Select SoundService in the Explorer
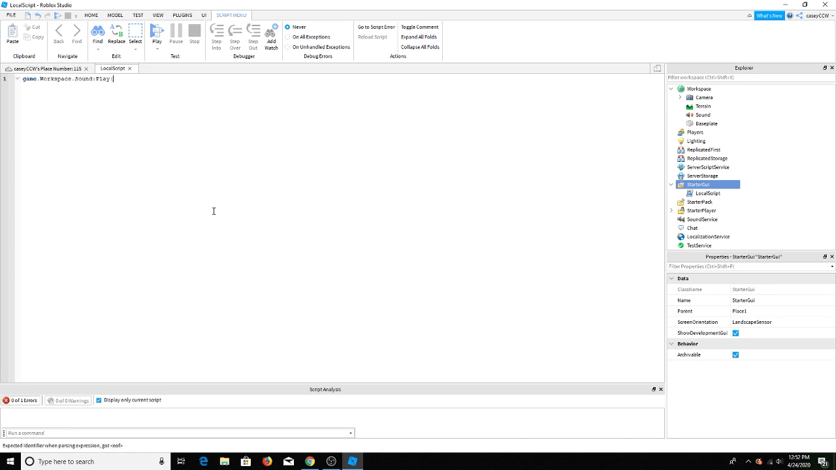The width and height of the screenshot is (836, 470). coord(701,219)
